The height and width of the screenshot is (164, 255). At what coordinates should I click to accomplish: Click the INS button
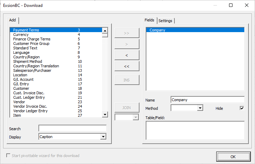coord(127,80)
